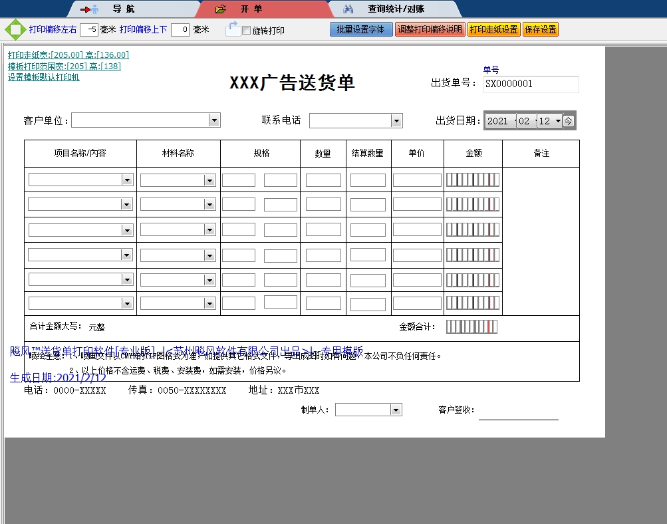Click the 调整打印偏移说明 button
667x524 pixels.
pos(430,29)
